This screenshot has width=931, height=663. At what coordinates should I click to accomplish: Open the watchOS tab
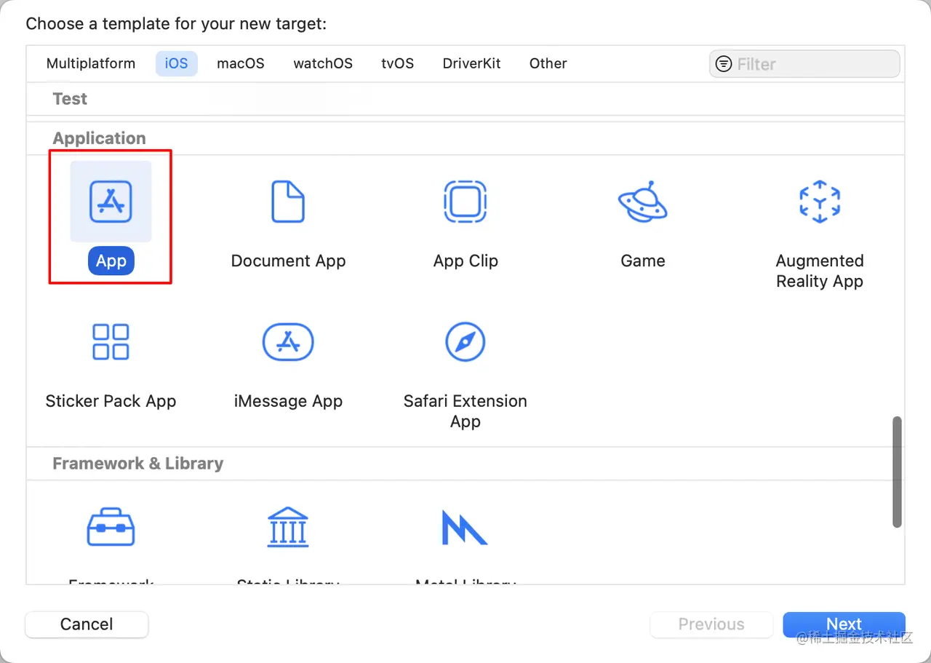tap(323, 63)
